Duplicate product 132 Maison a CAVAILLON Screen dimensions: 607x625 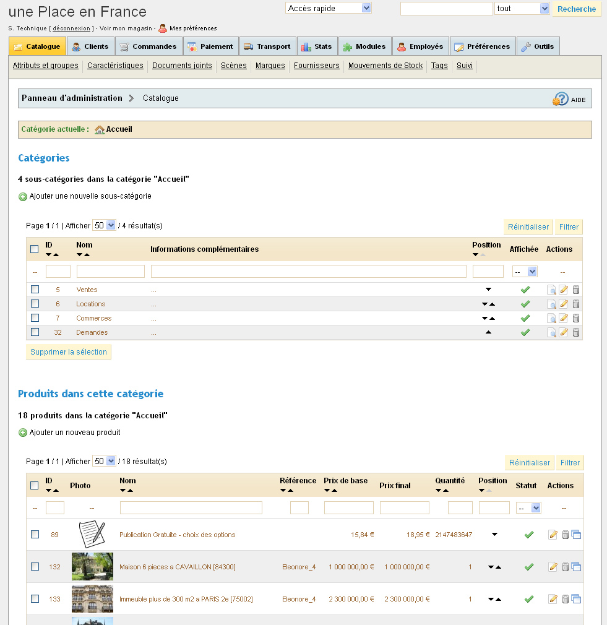pyautogui.click(x=576, y=566)
